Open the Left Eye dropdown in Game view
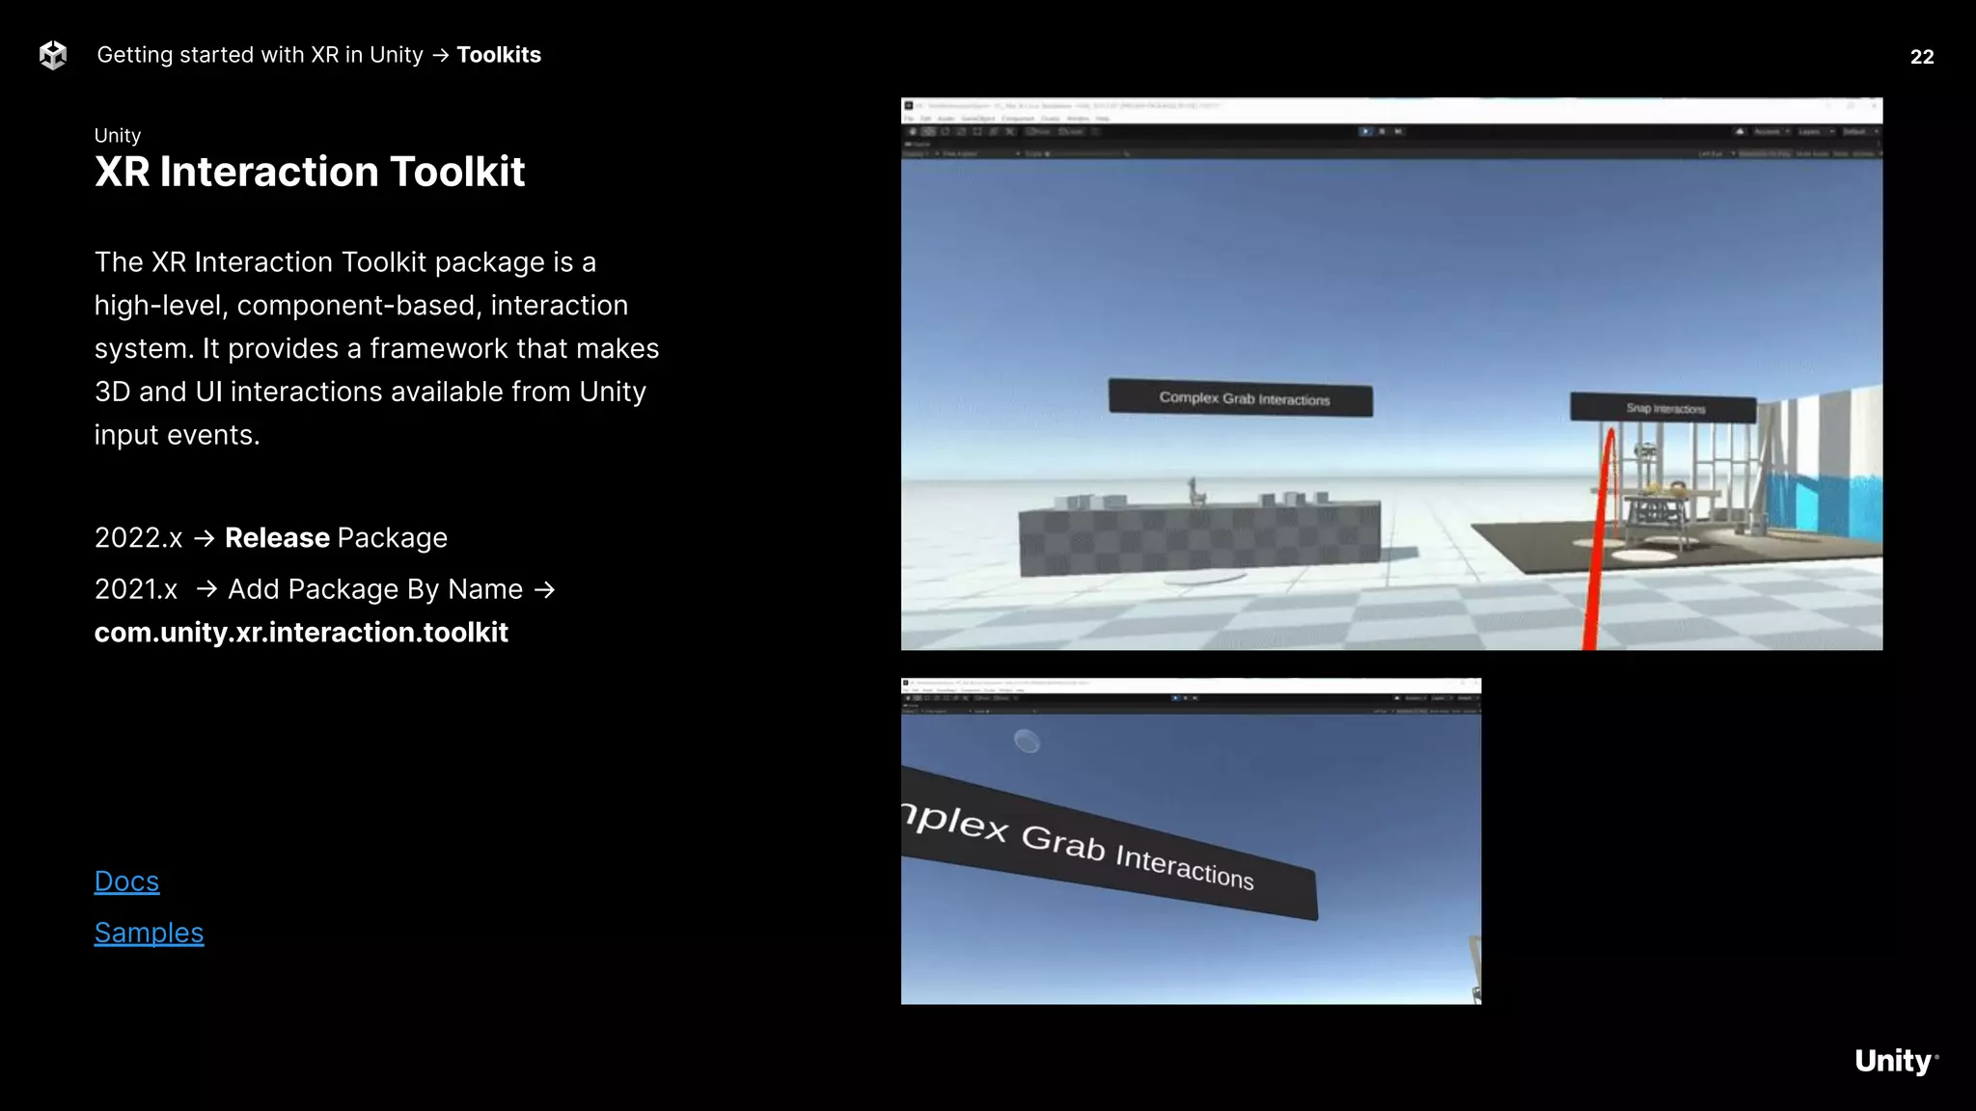Image resolution: width=1976 pixels, height=1111 pixels. coord(1717,154)
